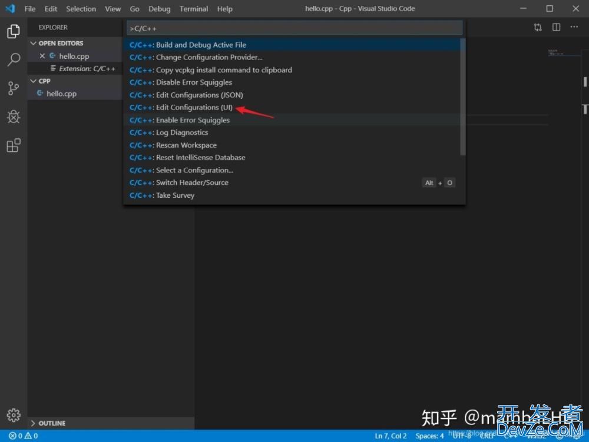Select Take Survey command

[x=292, y=195]
